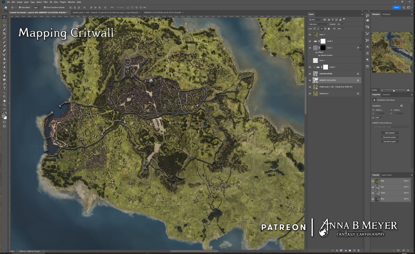The height and width of the screenshot is (254, 415).
Task: Click the blue Share button
Action: tap(396, 8)
